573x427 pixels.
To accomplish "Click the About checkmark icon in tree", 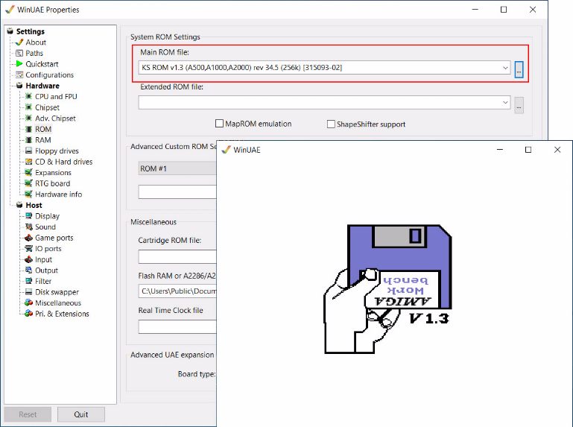I will (x=19, y=42).
